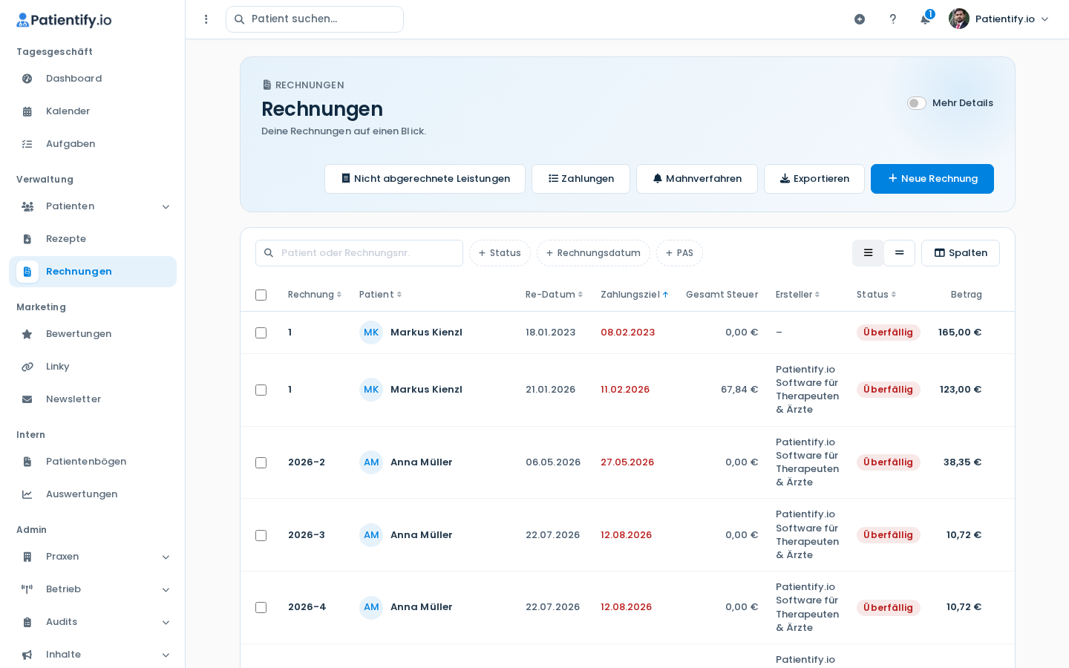Check the checkbox for invoice 2026-3
The width and height of the screenshot is (1069, 668).
261,535
